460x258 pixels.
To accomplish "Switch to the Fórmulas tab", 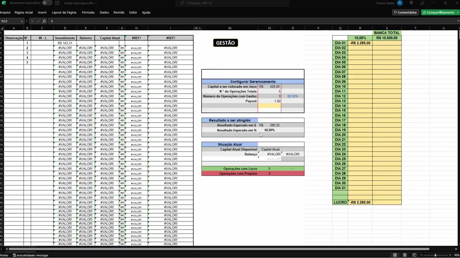I will 88,12.
